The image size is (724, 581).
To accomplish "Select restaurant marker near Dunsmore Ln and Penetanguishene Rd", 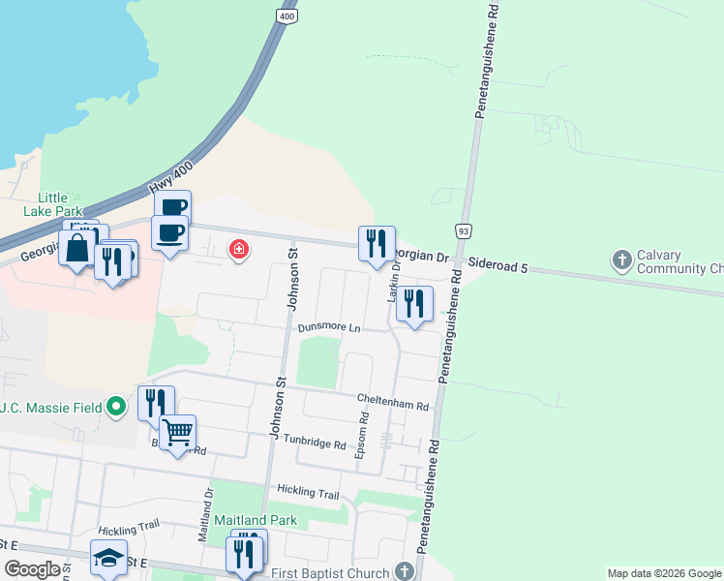I will pyautogui.click(x=414, y=307).
